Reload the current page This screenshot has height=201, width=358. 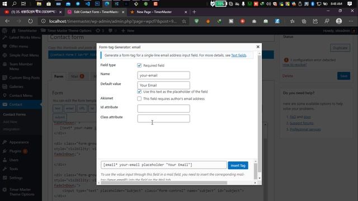(30, 21)
